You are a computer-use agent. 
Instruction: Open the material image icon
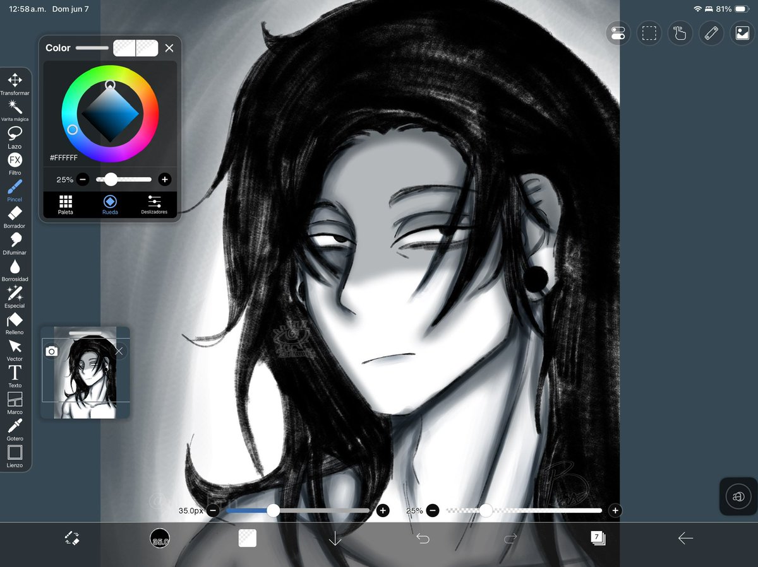(742, 33)
